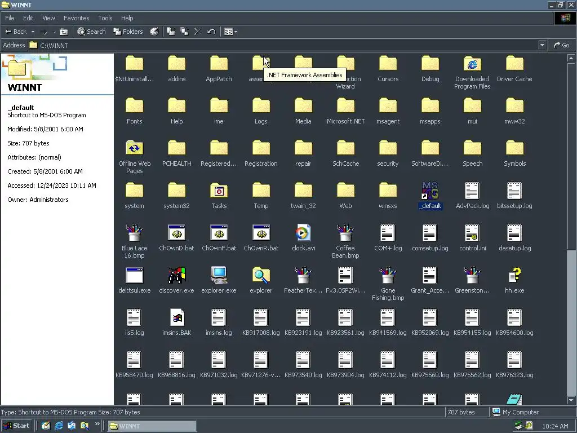The height and width of the screenshot is (433, 577).
Task: Open the Views dropdown button
Action: [x=230, y=32]
